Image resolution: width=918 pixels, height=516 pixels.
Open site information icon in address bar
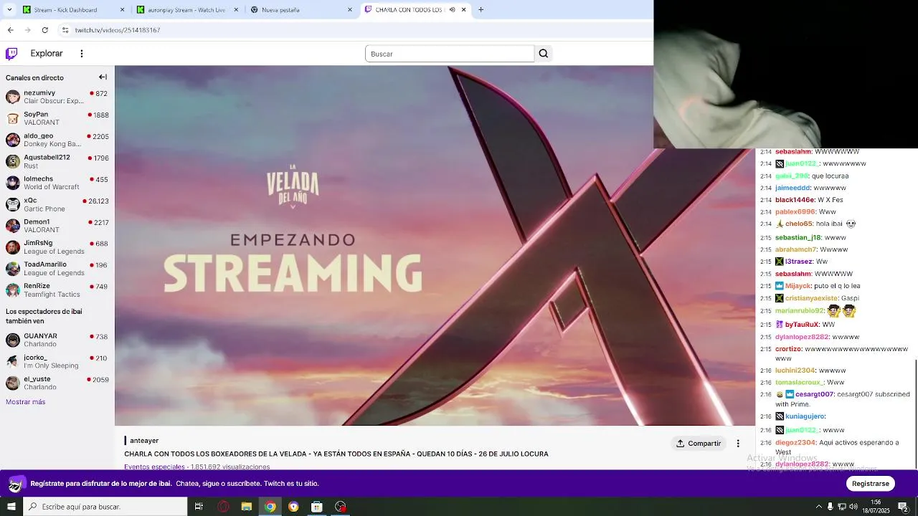(65, 30)
